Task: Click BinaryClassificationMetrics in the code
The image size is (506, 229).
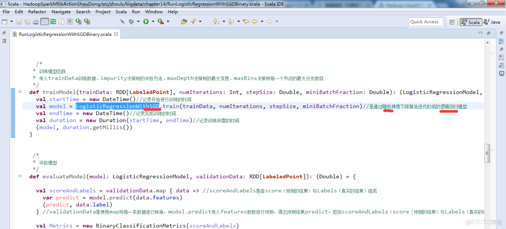Action: point(141,226)
